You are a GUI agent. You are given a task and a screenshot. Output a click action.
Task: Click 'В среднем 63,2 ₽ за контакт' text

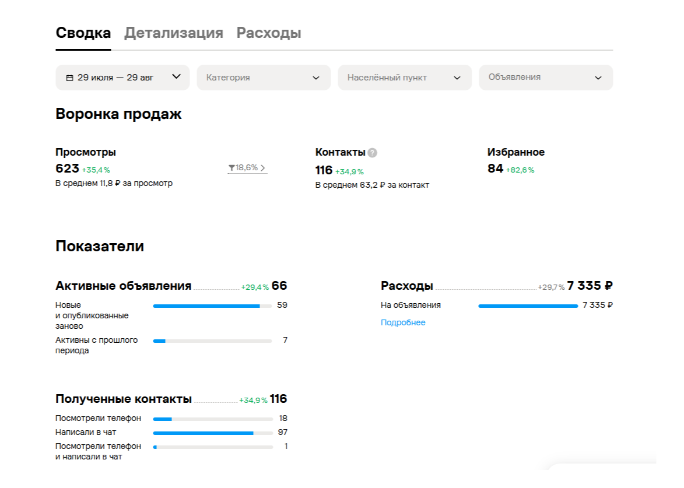pos(372,185)
